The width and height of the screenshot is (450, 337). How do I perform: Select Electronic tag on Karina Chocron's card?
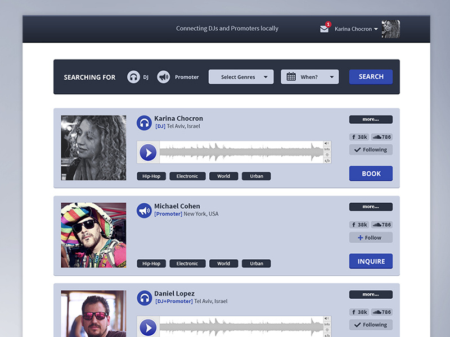pyautogui.click(x=187, y=176)
